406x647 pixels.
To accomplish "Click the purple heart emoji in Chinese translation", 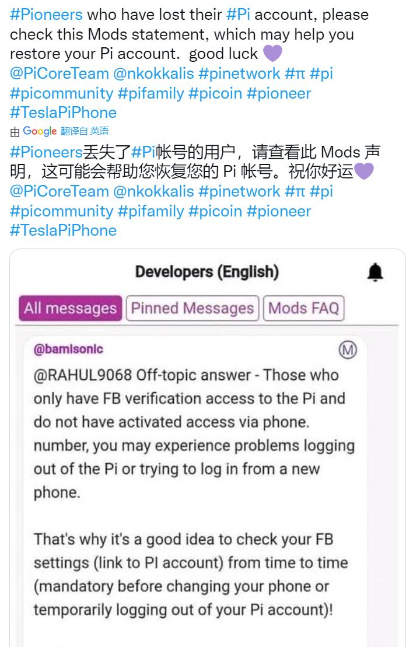I will pos(364,171).
